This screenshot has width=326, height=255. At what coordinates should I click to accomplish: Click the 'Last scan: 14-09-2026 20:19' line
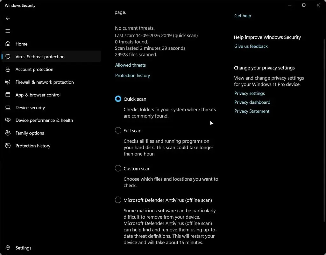tap(156, 35)
